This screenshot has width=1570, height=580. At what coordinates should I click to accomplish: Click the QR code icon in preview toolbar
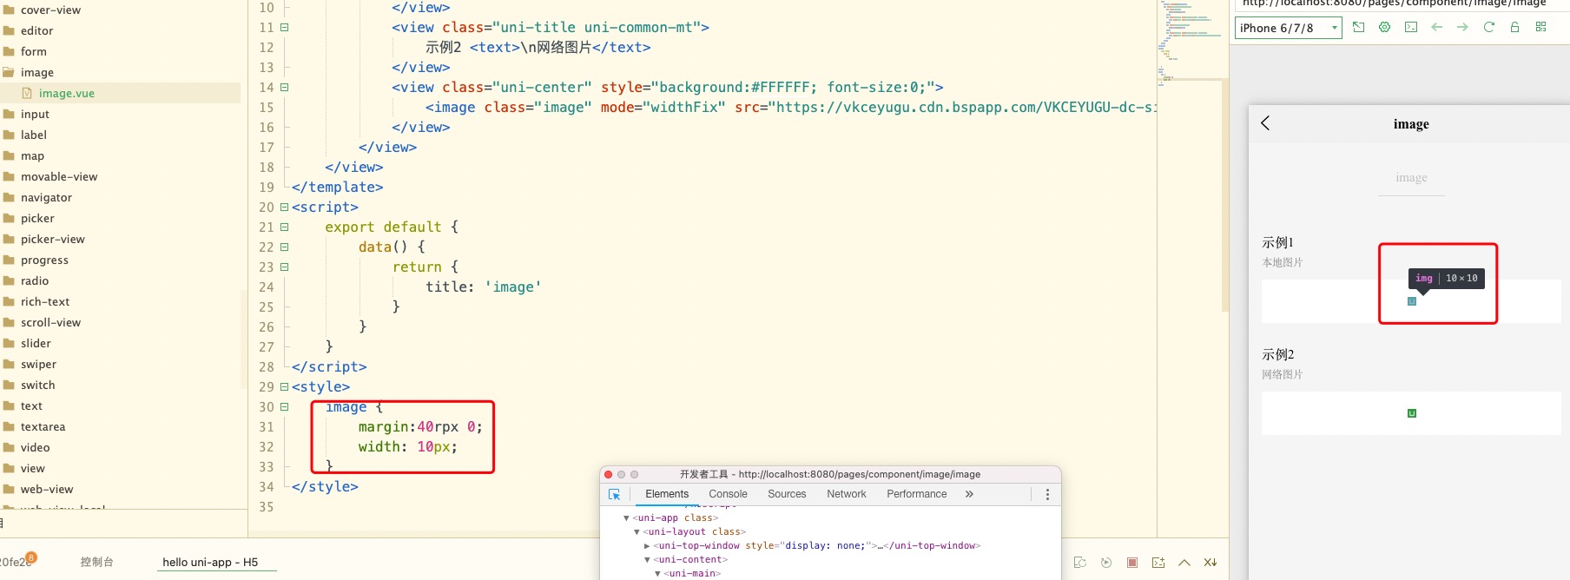click(1541, 28)
